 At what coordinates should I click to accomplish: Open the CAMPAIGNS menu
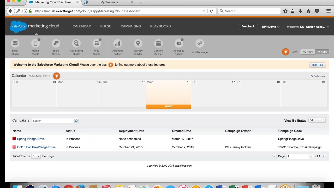coord(130,26)
